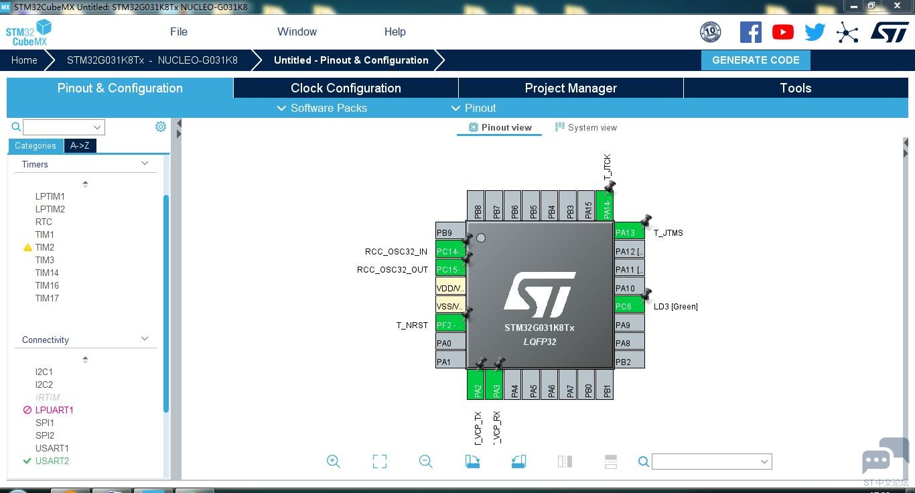This screenshot has width=915, height=493.
Task: Collapse left panel with the left-pointing arrow
Action: 179,123
